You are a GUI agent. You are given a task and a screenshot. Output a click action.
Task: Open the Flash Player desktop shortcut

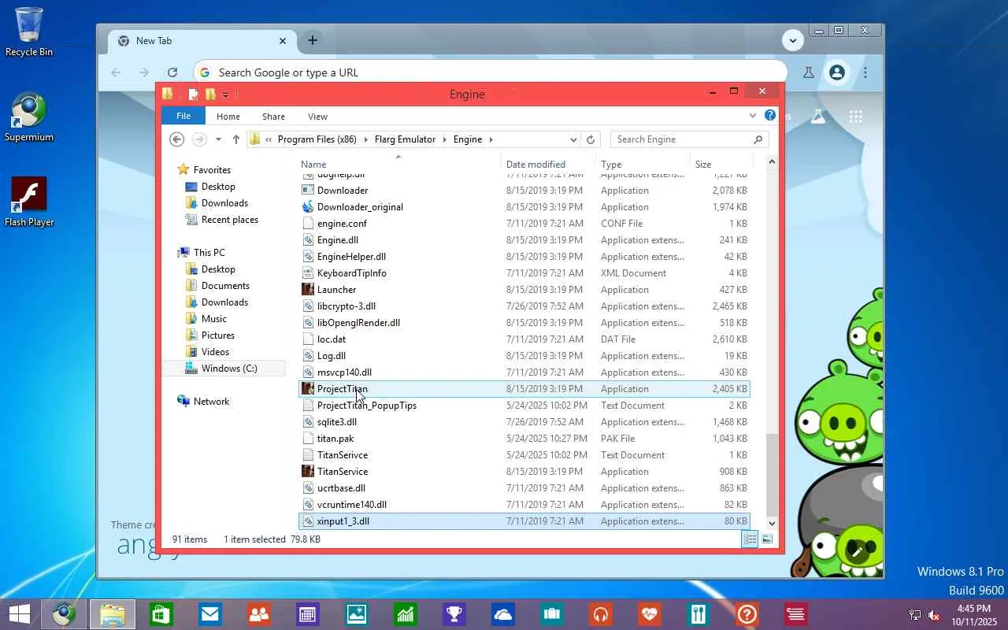point(29,202)
